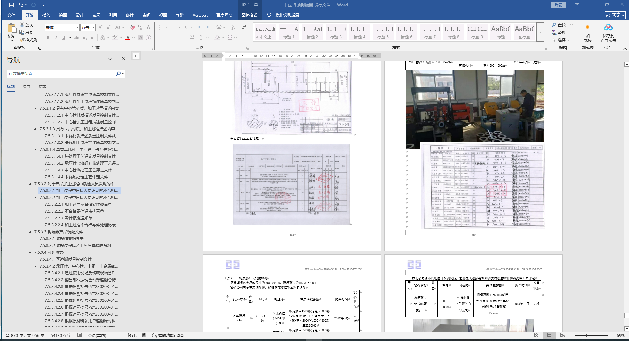Activate the Format Painter (格式刷)
The image size is (629, 341).
coord(28,40)
